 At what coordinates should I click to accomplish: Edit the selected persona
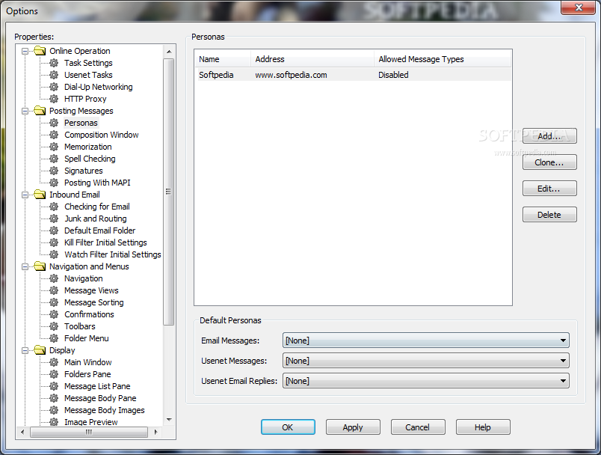[x=549, y=189]
